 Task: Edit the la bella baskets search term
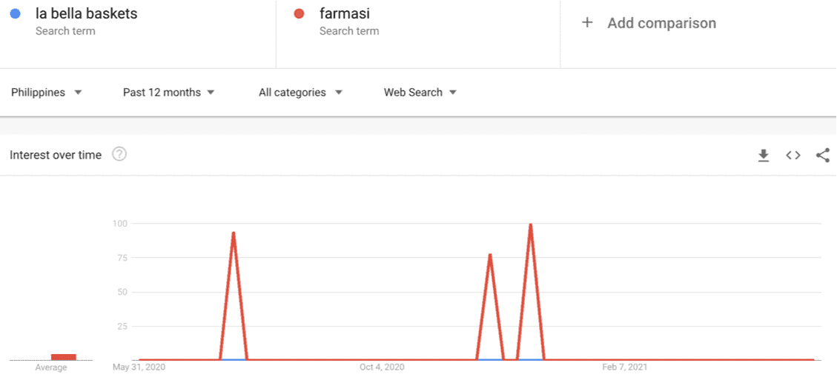[87, 14]
